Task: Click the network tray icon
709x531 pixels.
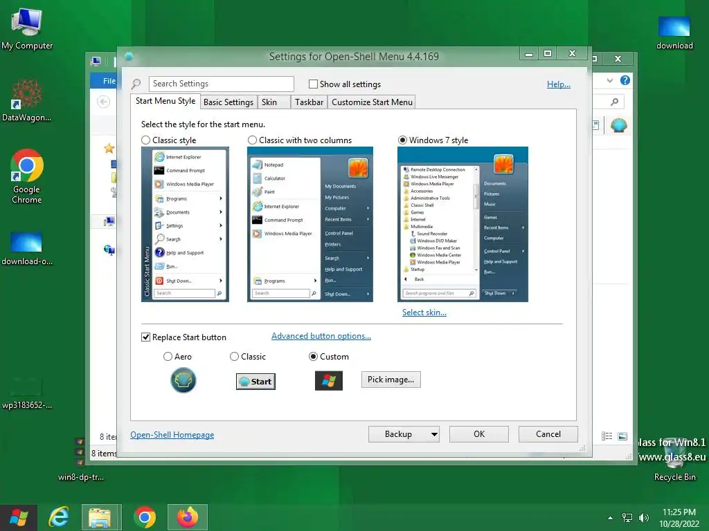Action: [627, 518]
